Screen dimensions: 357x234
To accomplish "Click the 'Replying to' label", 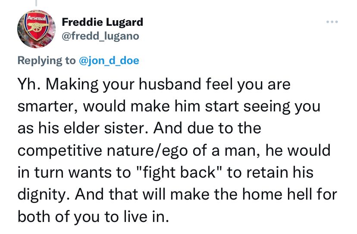I will pos(47,61).
